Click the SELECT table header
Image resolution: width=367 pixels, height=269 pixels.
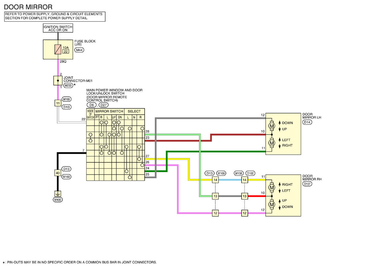click(x=134, y=111)
